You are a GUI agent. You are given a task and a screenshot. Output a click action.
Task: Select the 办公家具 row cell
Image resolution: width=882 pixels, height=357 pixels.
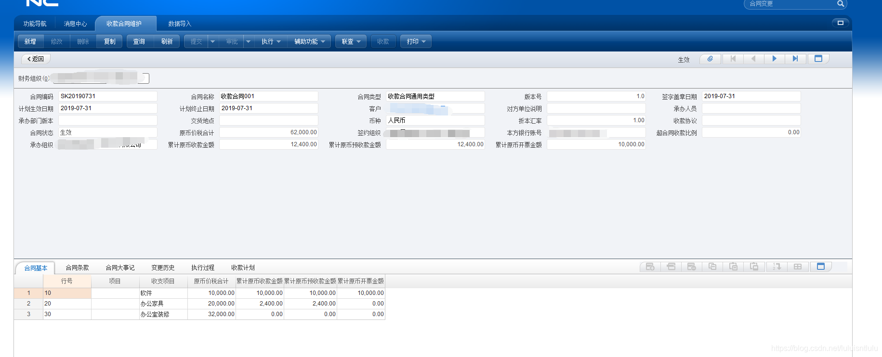(x=163, y=304)
